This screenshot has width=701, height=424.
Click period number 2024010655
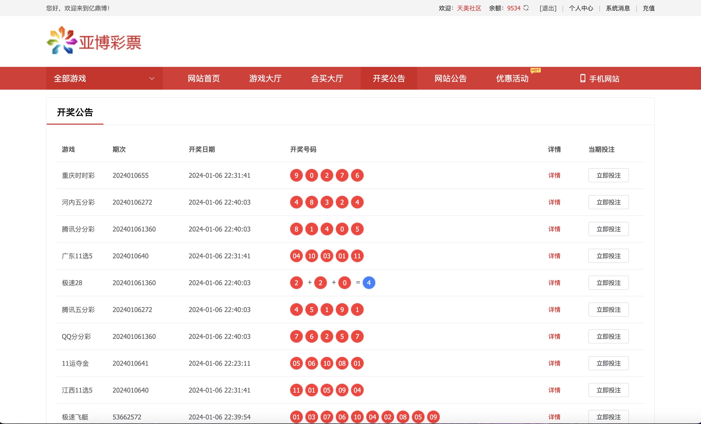(131, 176)
